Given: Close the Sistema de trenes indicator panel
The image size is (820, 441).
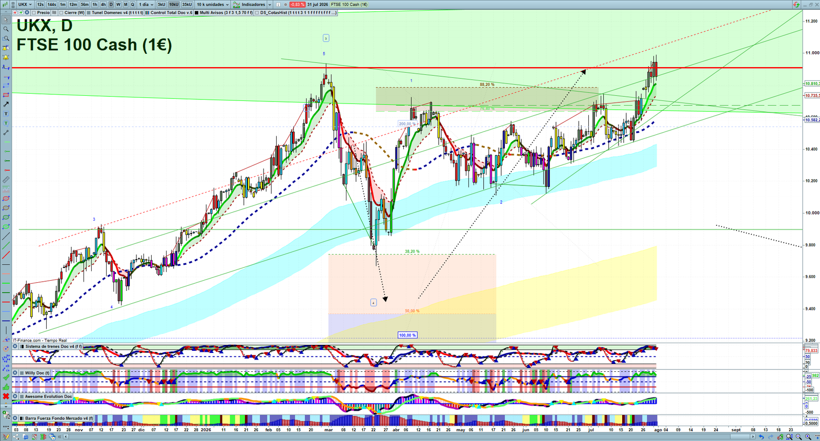Looking at the screenshot, I should (x=15, y=346).
